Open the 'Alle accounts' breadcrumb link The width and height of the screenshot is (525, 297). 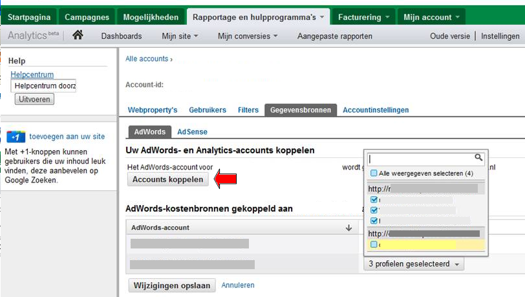(x=147, y=59)
